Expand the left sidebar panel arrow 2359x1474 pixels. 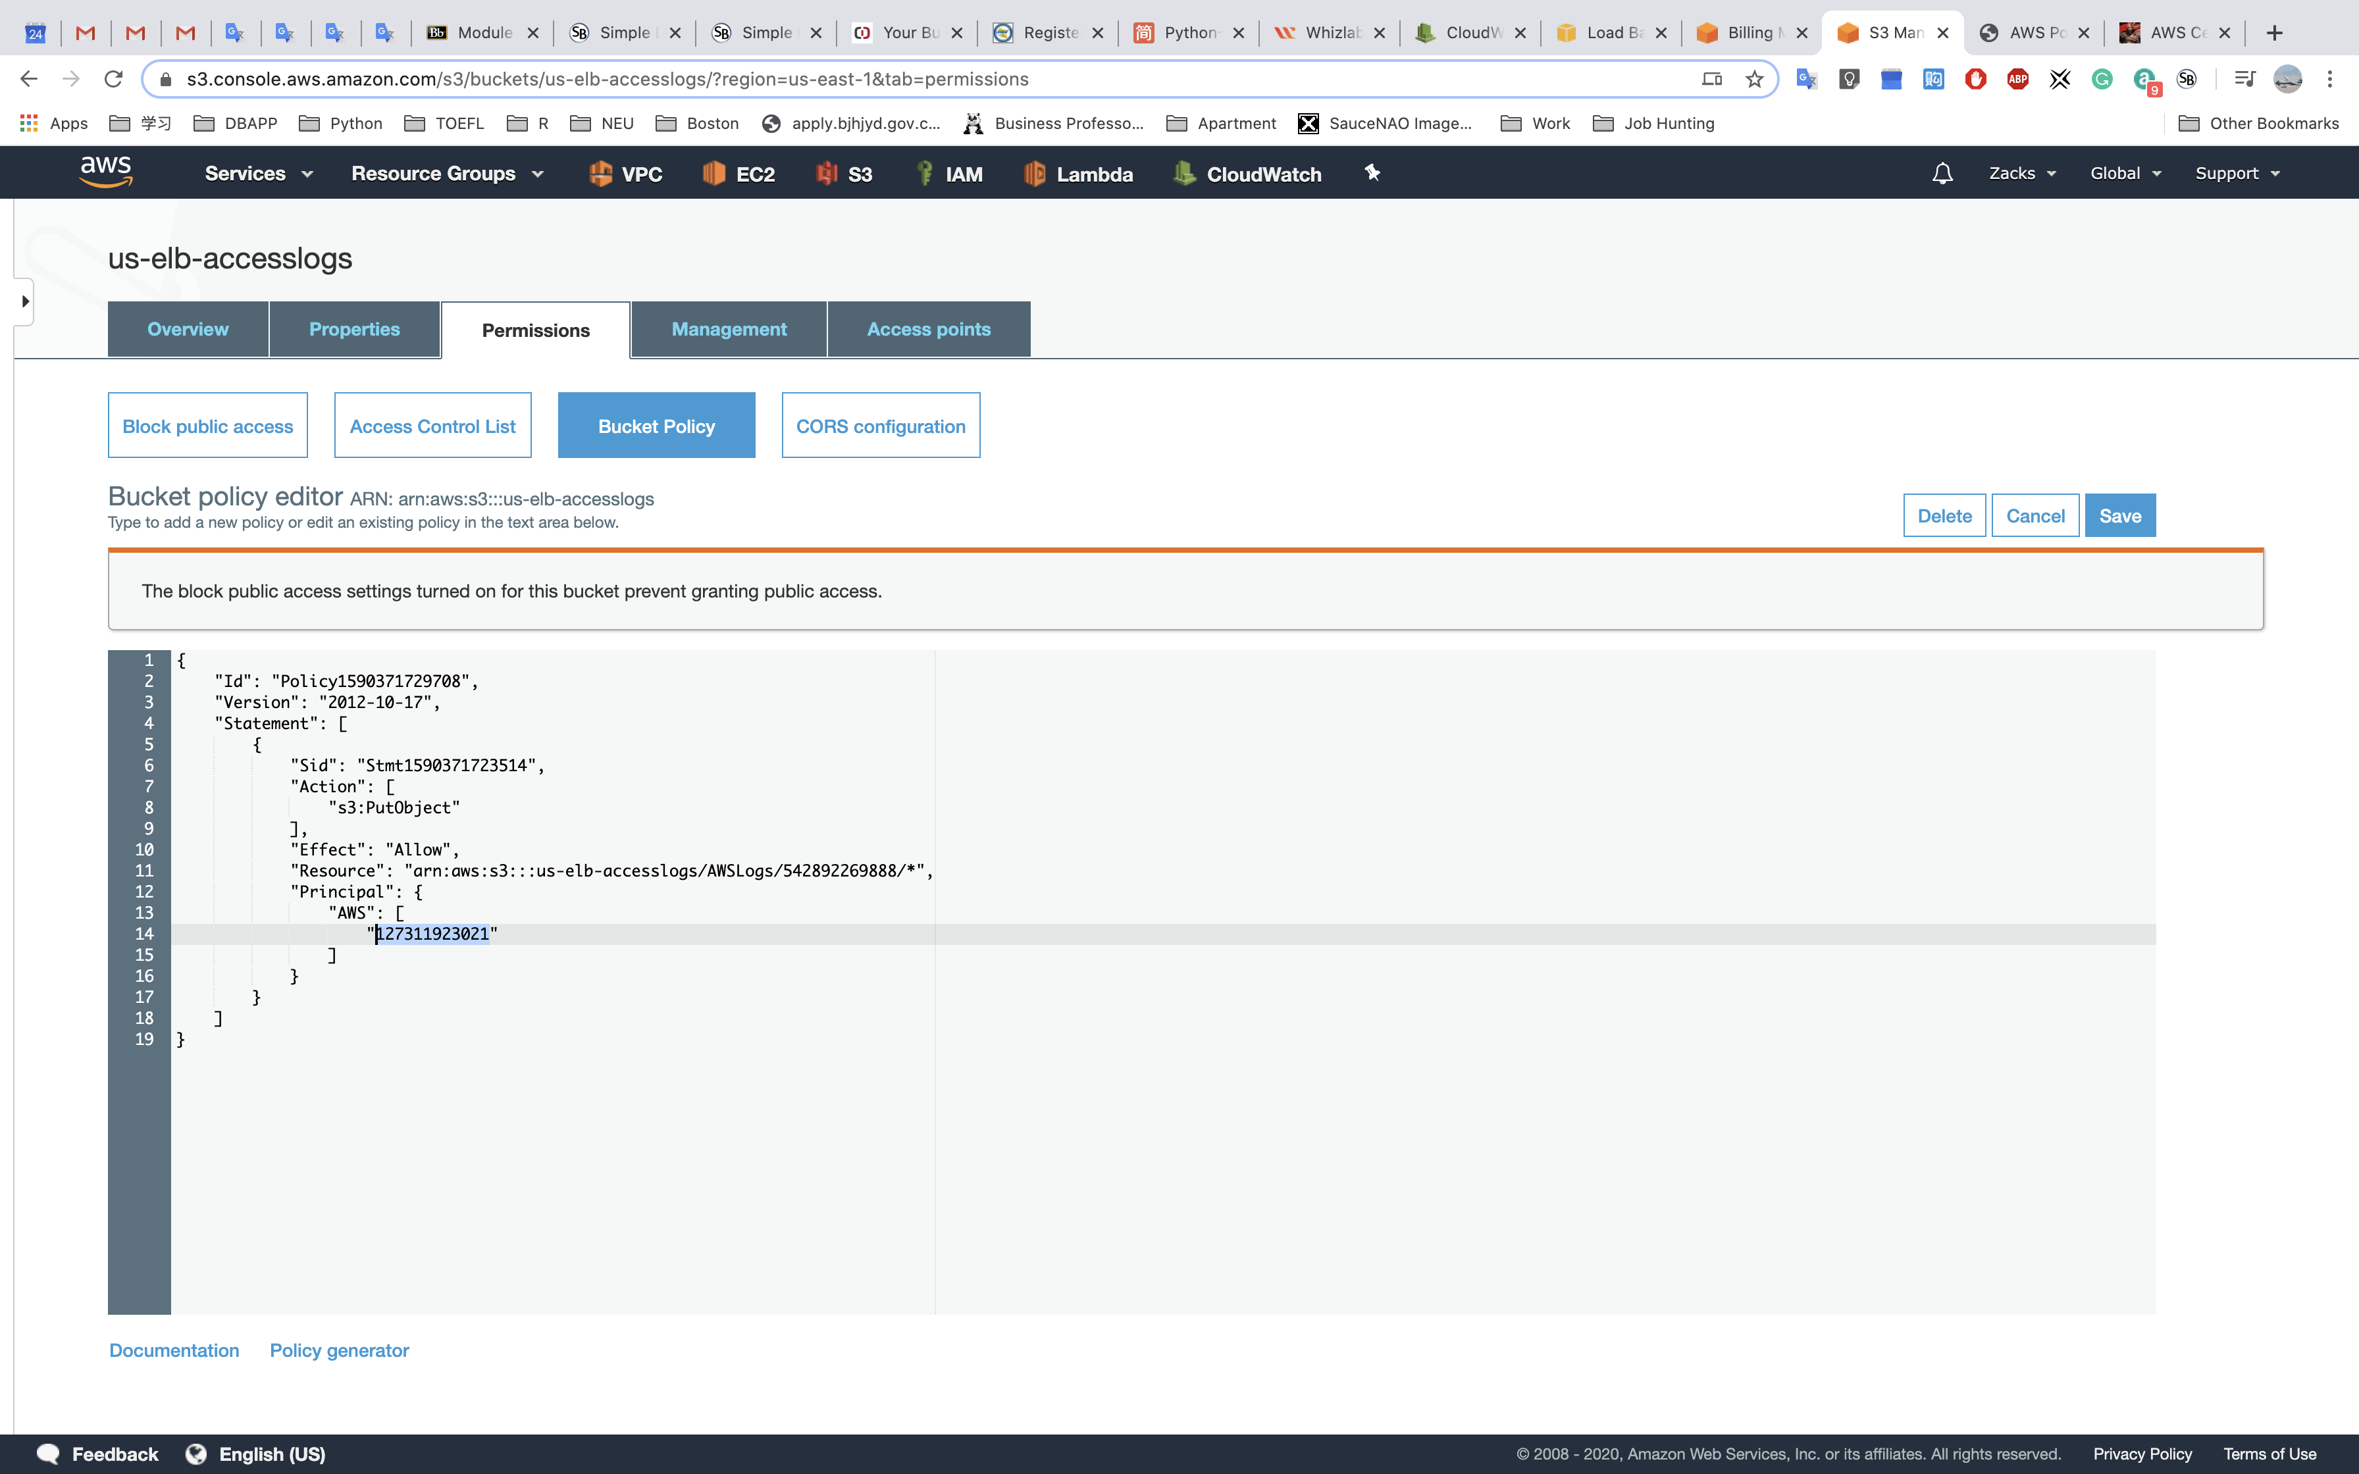pyautogui.click(x=24, y=301)
